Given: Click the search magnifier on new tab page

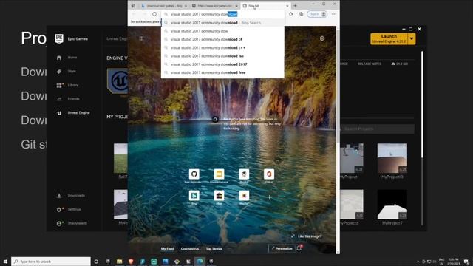Looking at the screenshot, I should click(x=215, y=119).
